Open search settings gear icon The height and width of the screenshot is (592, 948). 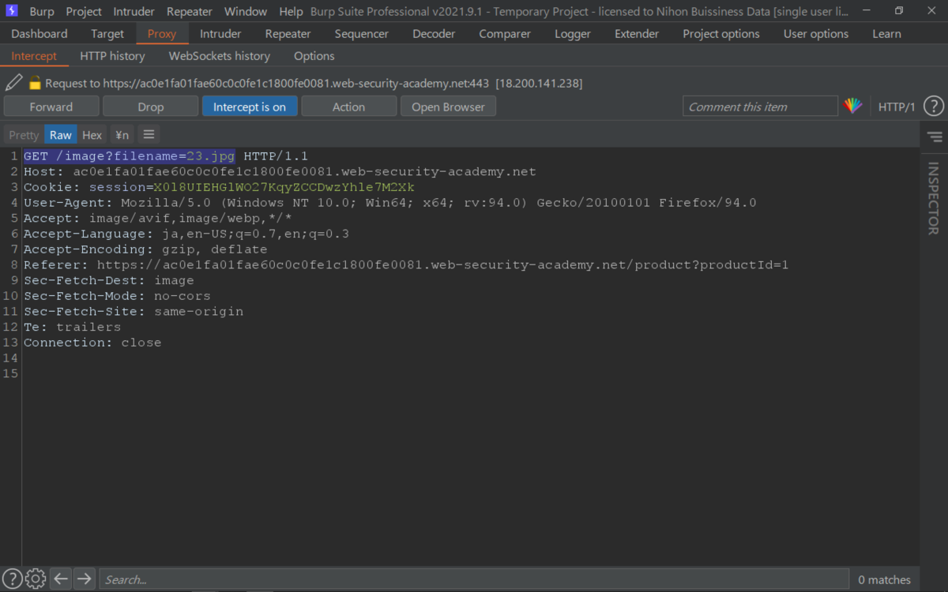pos(36,579)
